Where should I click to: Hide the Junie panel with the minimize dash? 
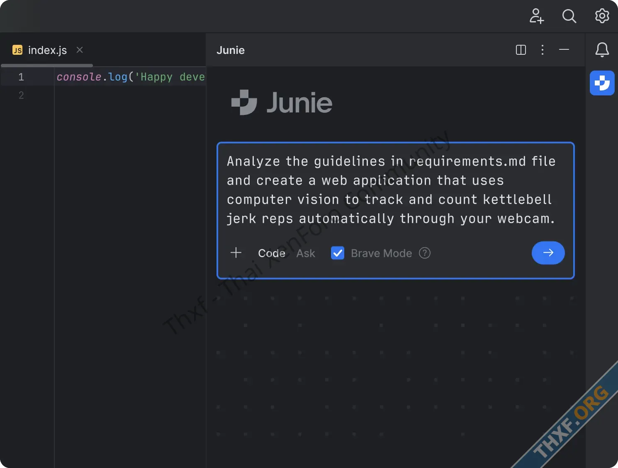[564, 50]
